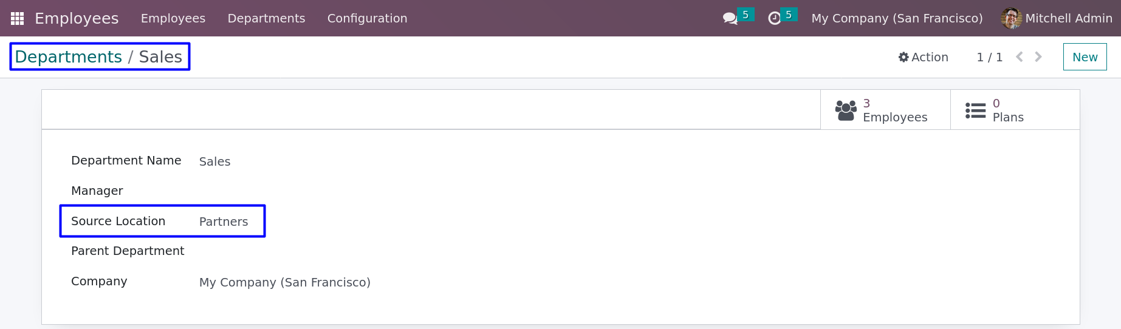
Task: Open the Departments menu
Action: pos(266,18)
